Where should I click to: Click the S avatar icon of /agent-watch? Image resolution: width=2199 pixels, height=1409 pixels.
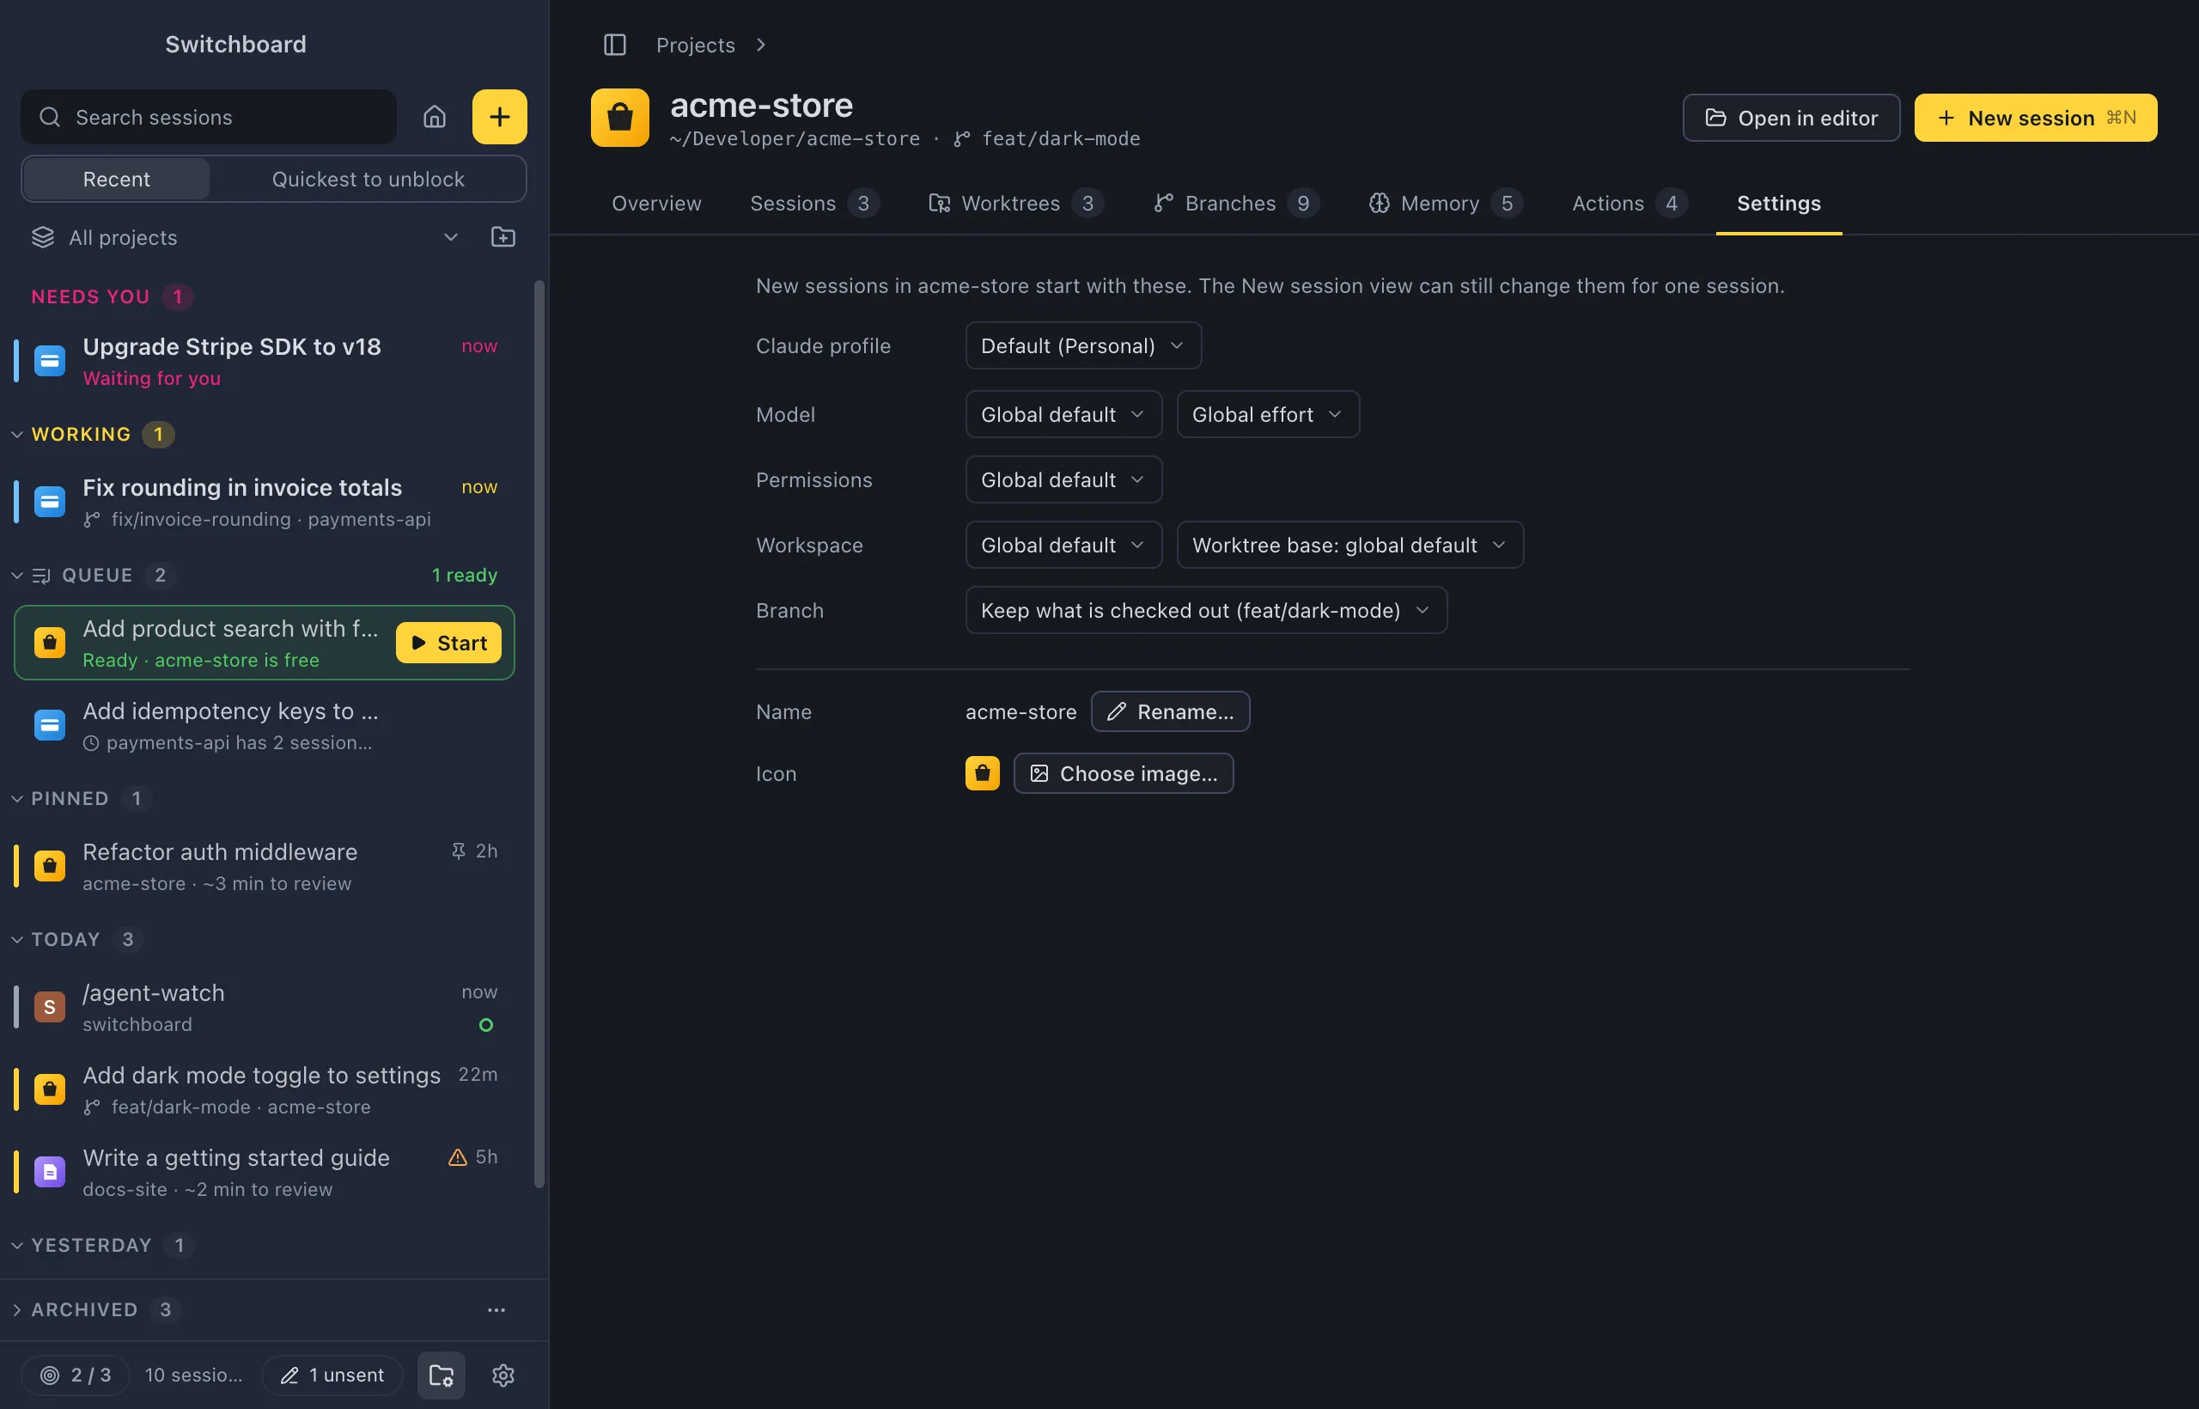(x=50, y=1006)
